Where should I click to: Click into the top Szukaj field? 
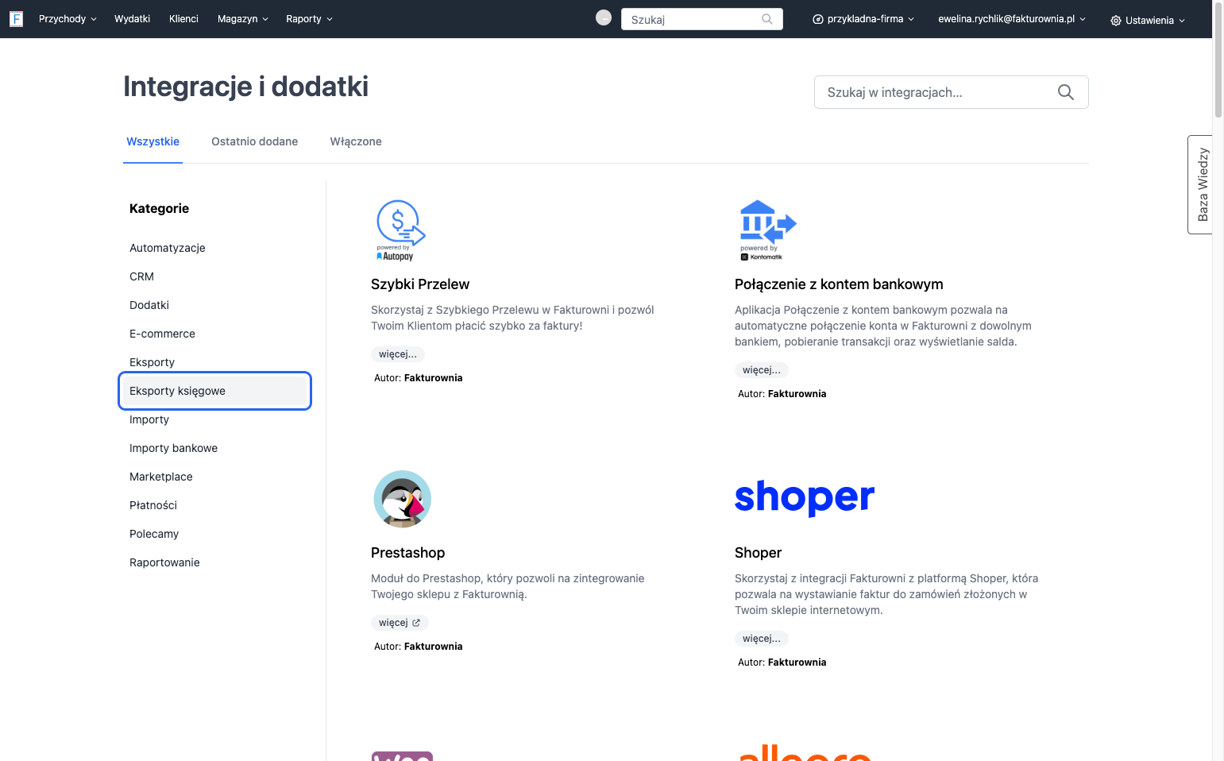[701, 19]
